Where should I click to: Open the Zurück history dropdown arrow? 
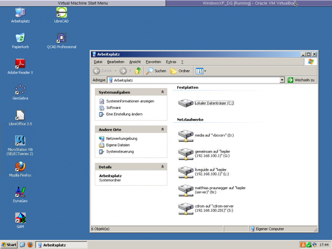[116, 71]
